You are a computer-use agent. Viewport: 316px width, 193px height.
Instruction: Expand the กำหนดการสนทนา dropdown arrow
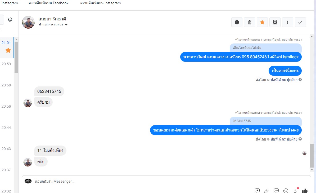[66, 25]
